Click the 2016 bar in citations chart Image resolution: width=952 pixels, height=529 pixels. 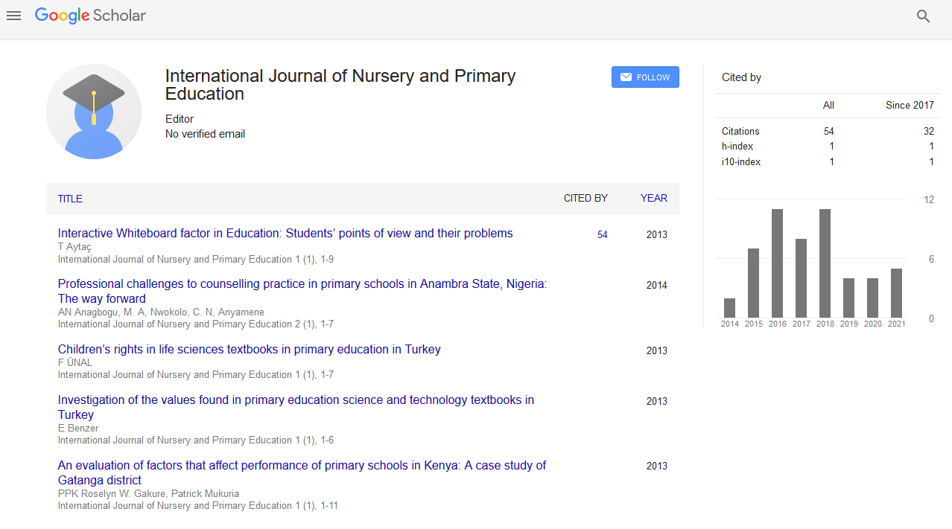(x=777, y=264)
